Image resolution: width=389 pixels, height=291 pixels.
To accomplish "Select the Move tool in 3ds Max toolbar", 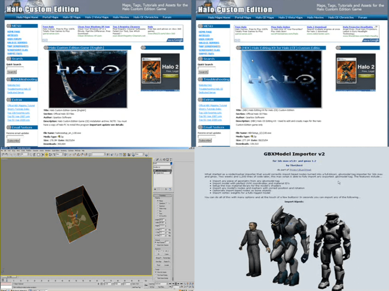I will coord(46,155).
